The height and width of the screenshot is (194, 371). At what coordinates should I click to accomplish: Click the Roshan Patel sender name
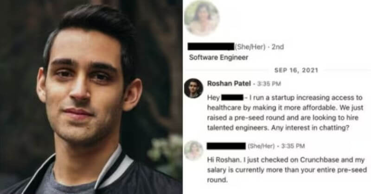(x=229, y=83)
